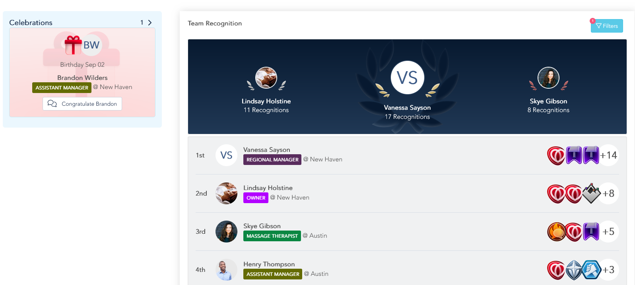
Task: Click the purple banner badge in Skye Gibson's row
Action: (x=591, y=231)
